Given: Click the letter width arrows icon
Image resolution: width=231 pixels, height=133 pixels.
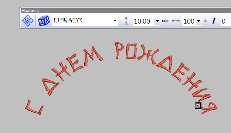Looking at the screenshot, I should point(176,21).
